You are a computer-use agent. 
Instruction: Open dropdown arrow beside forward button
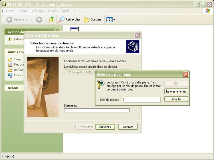coord(45,20)
